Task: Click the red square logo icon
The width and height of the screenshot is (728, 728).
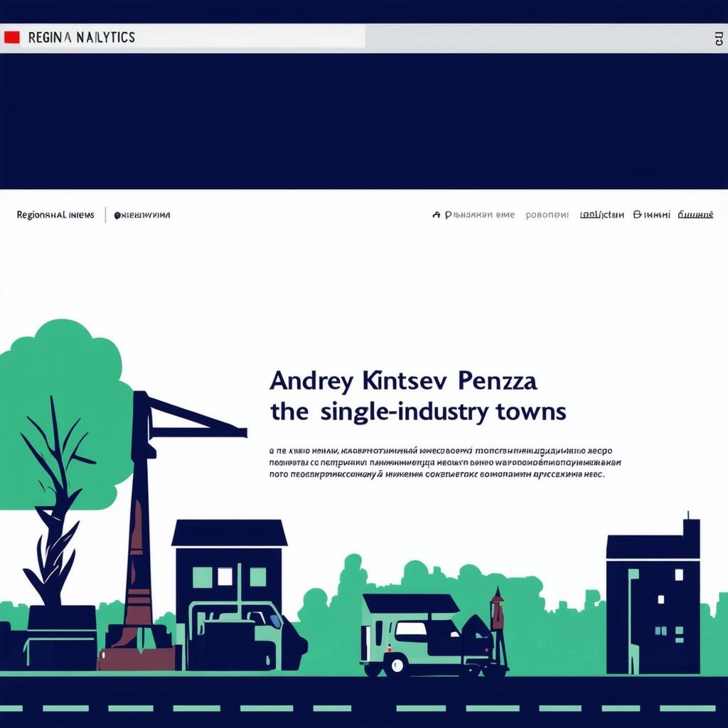Action: tap(11, 37)
